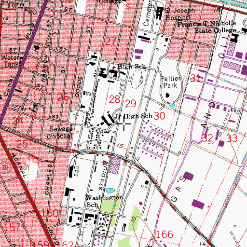Click the section number 33
This screenshot has width=247, height=247.
pos(232,138)
